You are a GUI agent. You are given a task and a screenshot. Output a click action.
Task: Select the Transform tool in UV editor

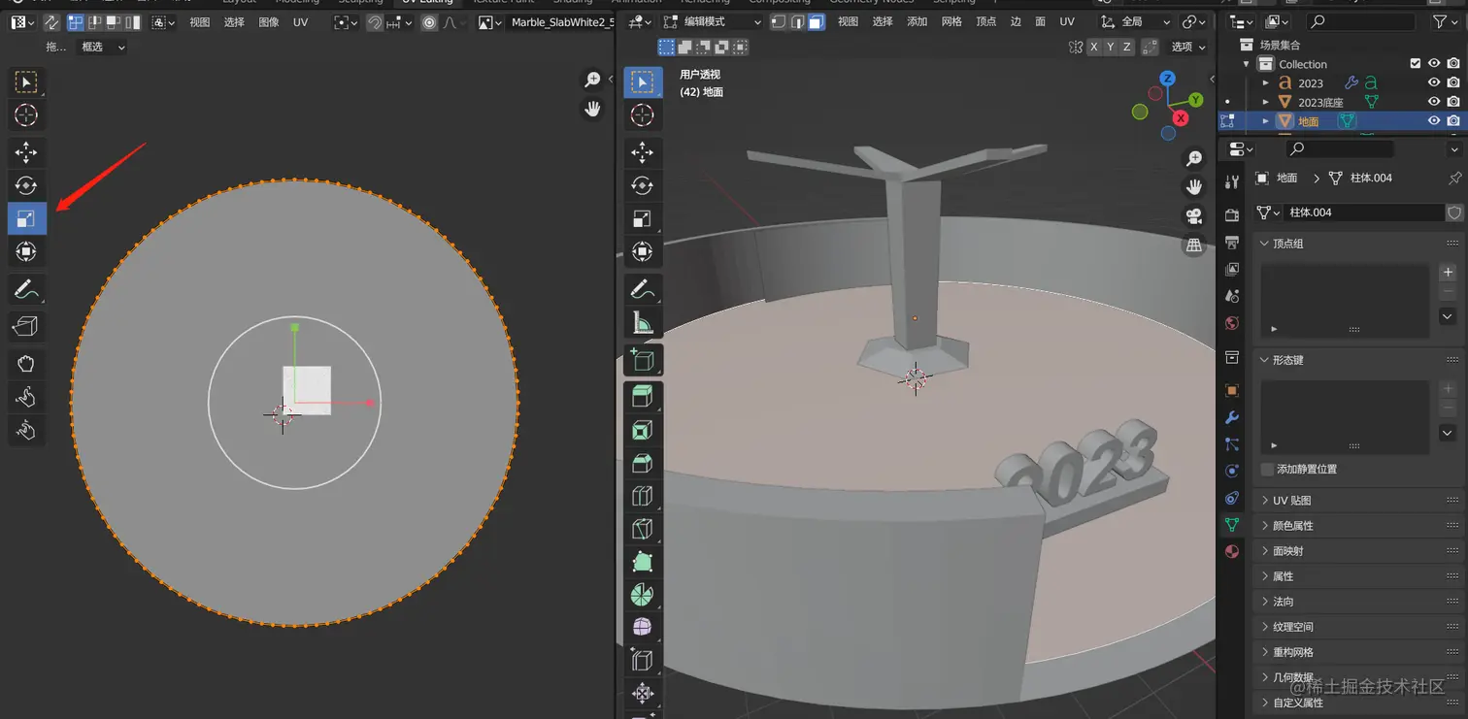pyautogui.click(x=26, y=251)
